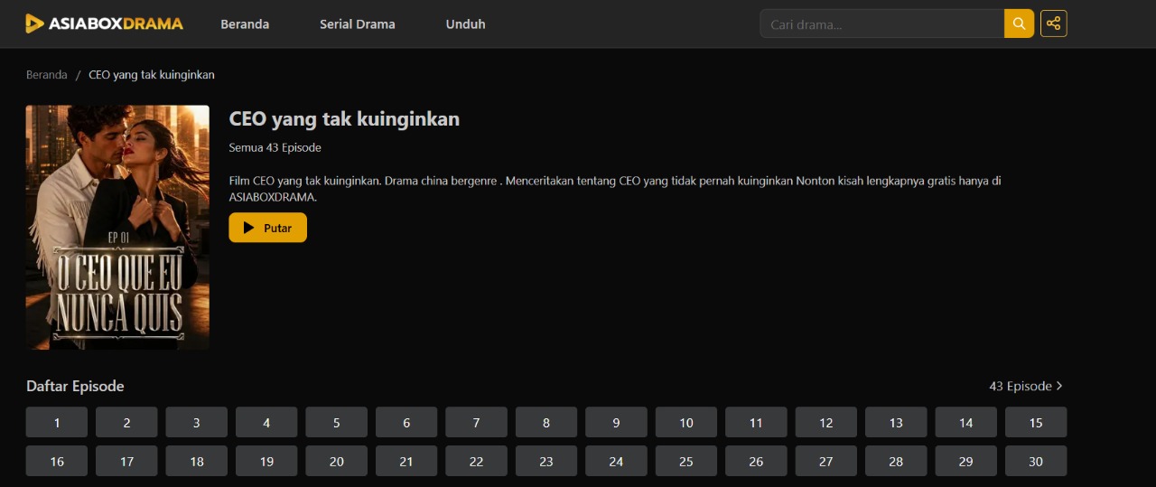
Task: Select episode 30
Action: point(1036,461)
